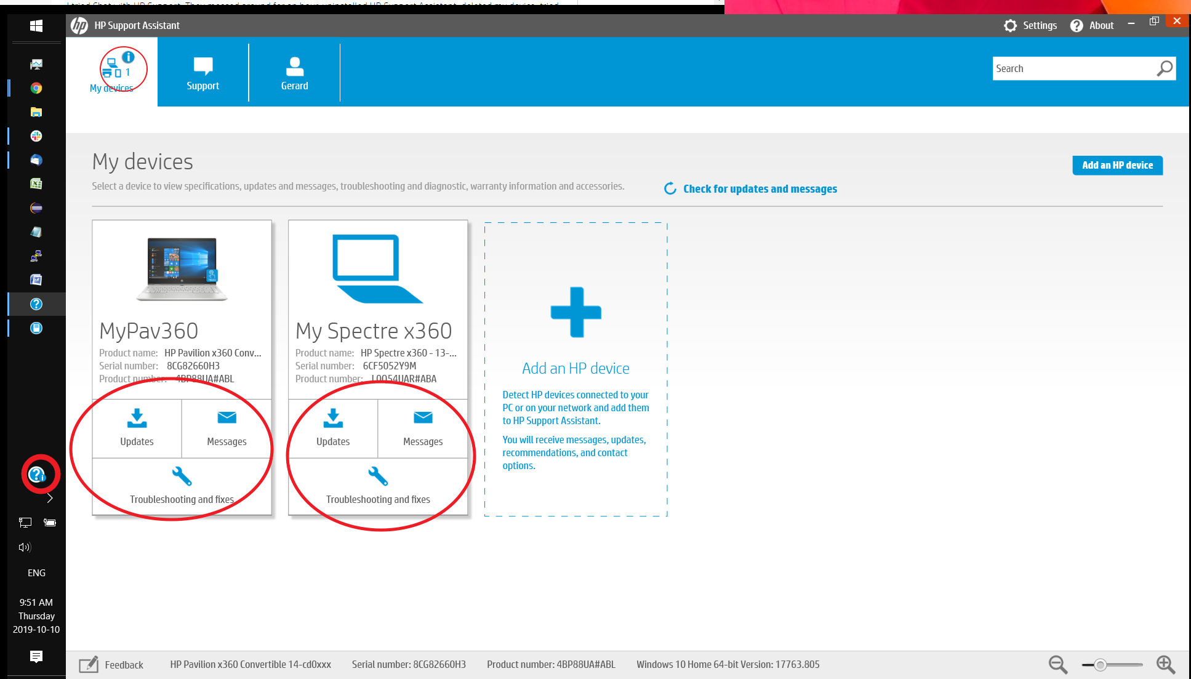Click the HP logo in the title bar

[x=79, y=25]
